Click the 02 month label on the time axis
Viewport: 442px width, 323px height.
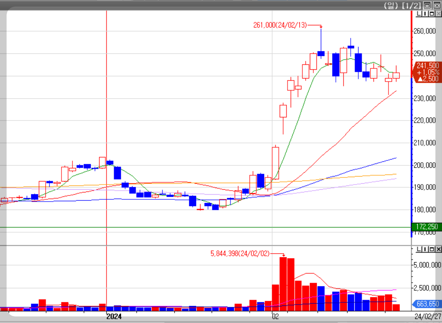coord(275,316)
